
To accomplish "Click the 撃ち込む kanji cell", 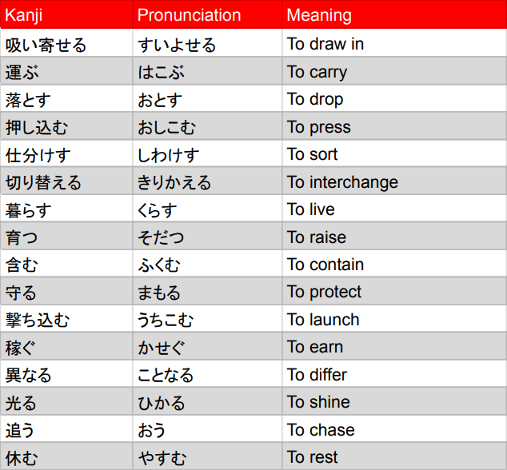I will click(x=38, y=320).
